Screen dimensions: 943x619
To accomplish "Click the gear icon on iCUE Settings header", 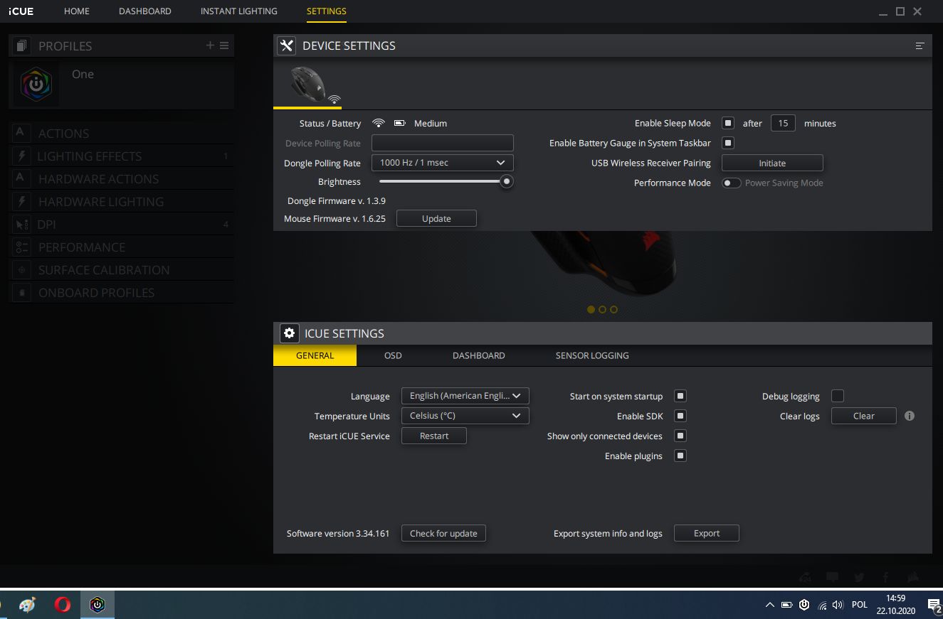I will click(x=289, y=333).
